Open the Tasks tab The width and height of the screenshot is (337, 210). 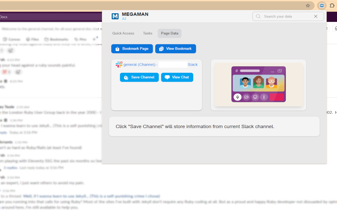pos(148,33)
